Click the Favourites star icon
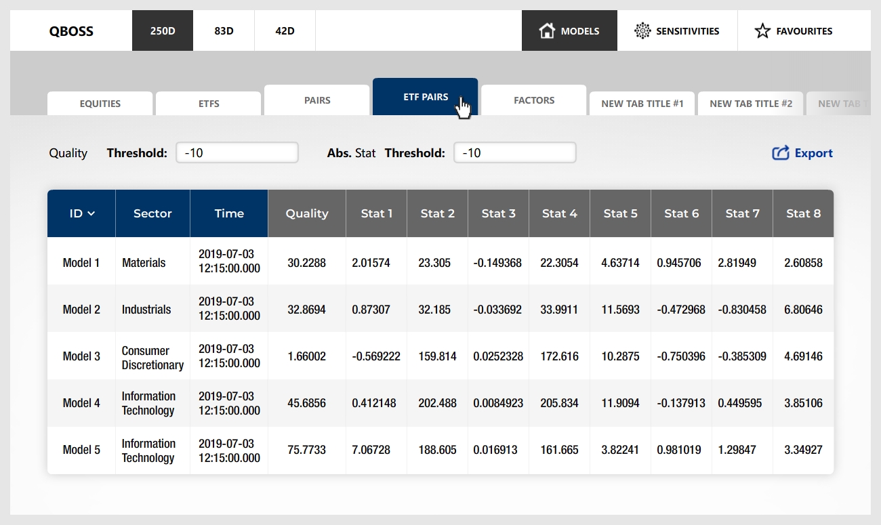The width and height of the screenshot is (881, 525). tap(762, 30)
